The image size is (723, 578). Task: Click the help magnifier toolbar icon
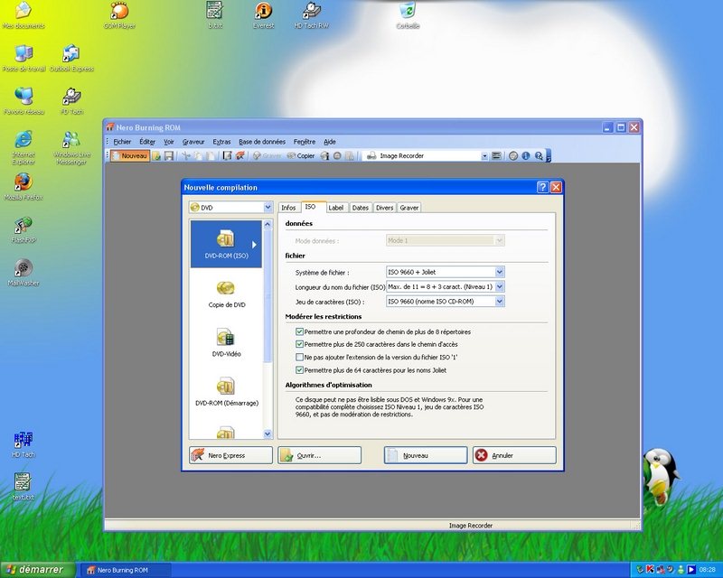pos(539,156)
